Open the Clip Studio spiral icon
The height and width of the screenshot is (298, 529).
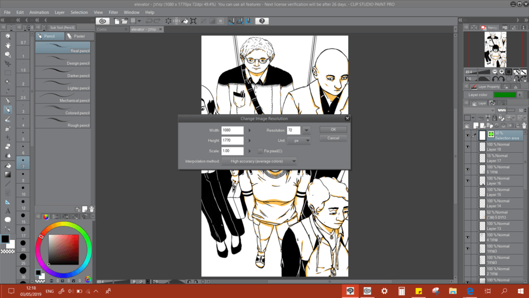(102, 21)
